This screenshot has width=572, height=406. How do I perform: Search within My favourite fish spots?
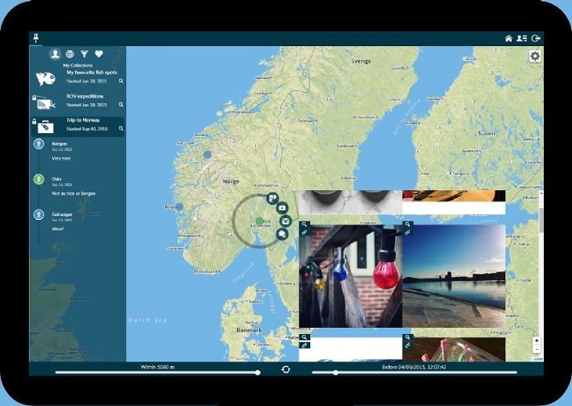point(121,81)
